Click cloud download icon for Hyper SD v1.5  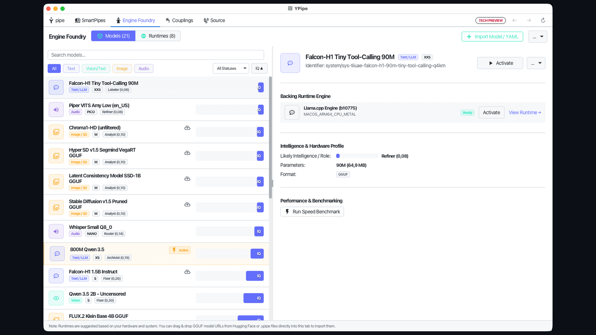tap(187, 153)
